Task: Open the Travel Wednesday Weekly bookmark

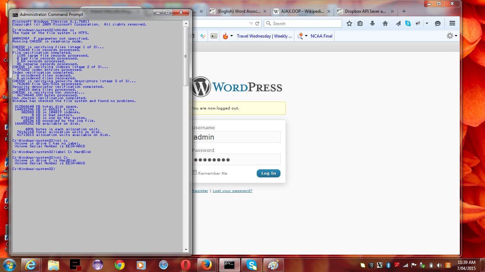Action: tap(265, 36)
